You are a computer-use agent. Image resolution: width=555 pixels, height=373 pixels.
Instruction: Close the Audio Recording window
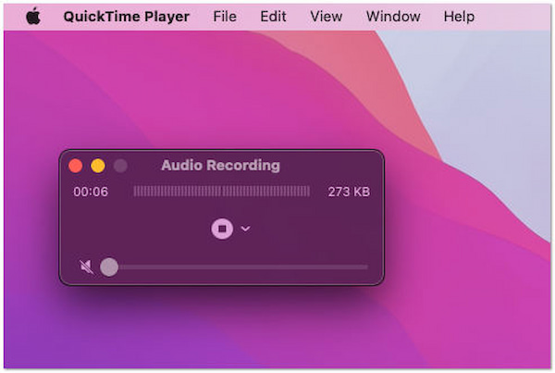pyautogui.click(x=76, y=166)
